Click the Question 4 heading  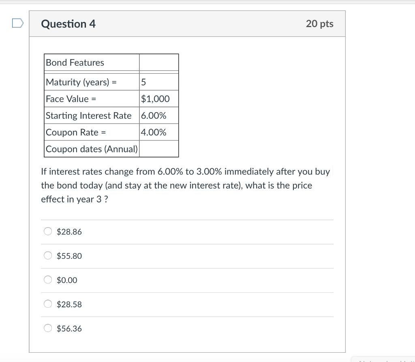[68, 23]
